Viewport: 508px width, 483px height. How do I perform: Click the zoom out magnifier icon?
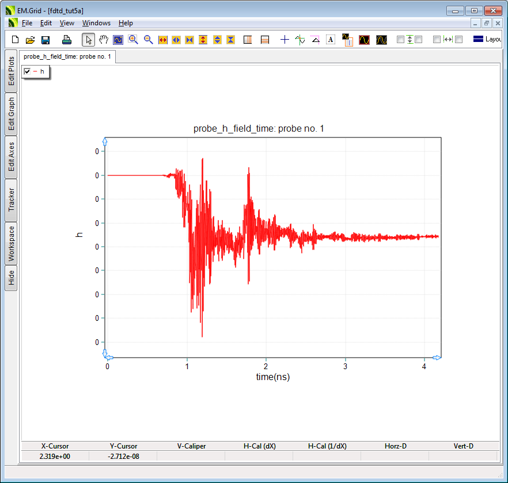coord(148,40)
